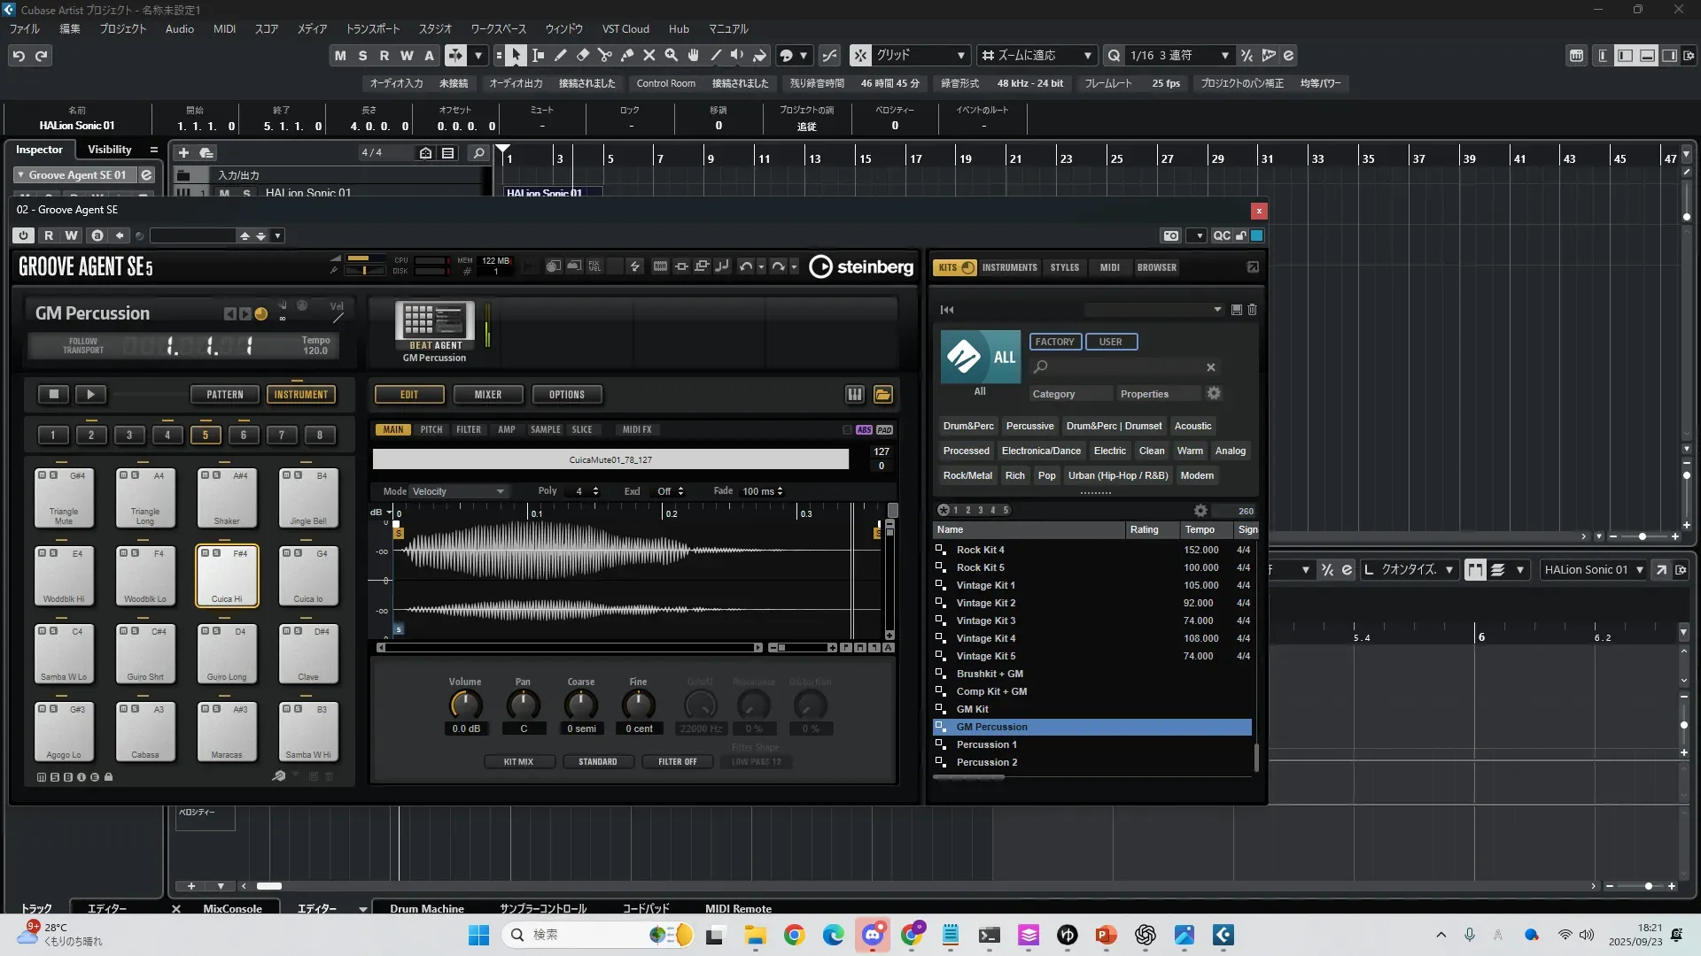This screenshot has height=956, width=1701.
Task: Click the MIXER button
Action: click(487, 395)
